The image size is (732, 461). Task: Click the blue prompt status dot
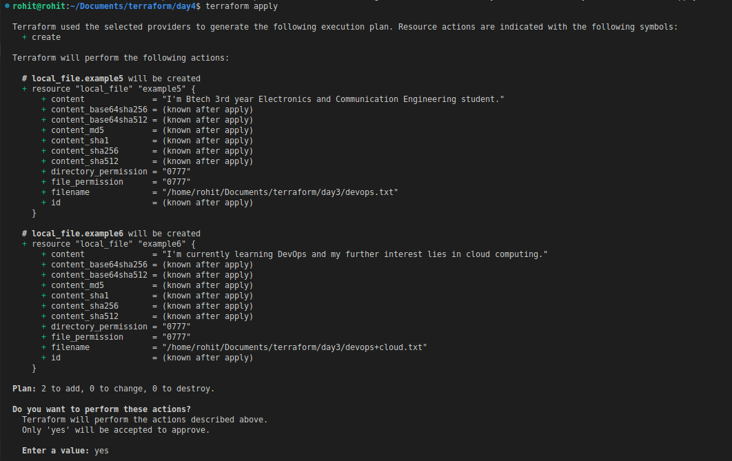pyautogui.click(x=7, y=6)
